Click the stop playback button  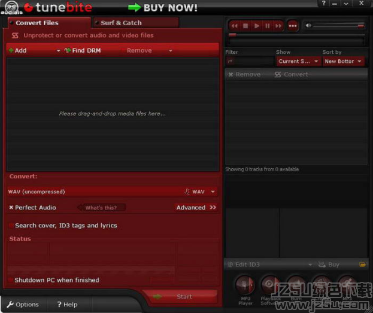[245, 26]
